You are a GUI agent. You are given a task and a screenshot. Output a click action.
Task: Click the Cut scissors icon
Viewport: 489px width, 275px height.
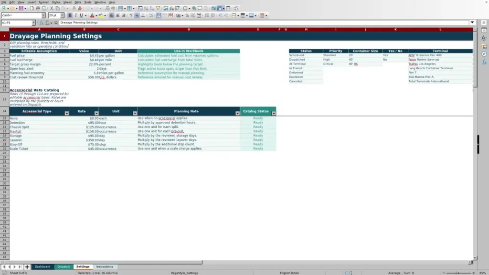(52, 9)
